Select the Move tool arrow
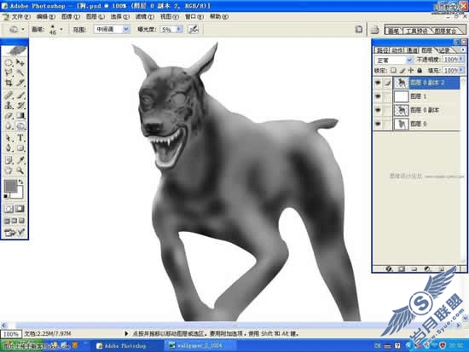Viewport: 469px width, 352px height. [x=20, y=62]
